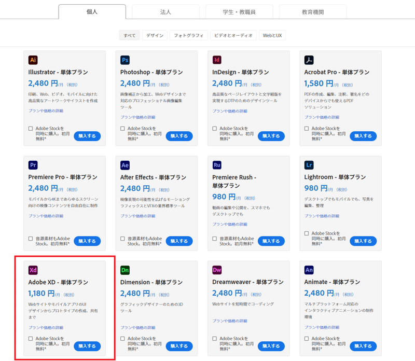Image resolution: width=415 pixels, height=361 pixels.
Task: Click the After Effects app icon
Action: (x=124, y=164)
